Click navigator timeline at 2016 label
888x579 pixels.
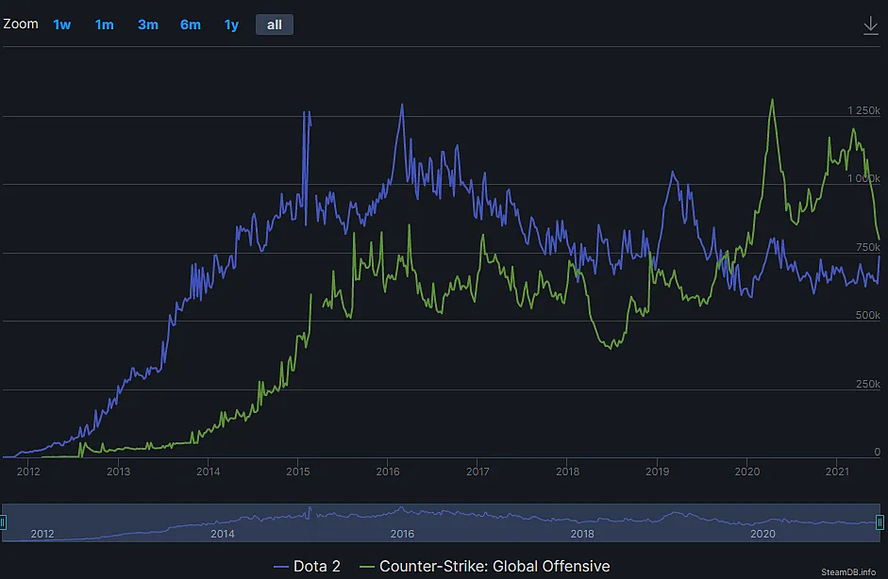[x=402, y=534]
